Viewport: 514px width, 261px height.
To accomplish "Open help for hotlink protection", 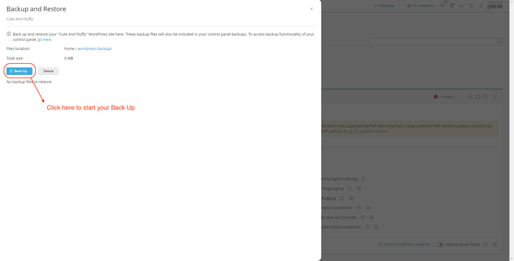I will click(x=367, y=227).
